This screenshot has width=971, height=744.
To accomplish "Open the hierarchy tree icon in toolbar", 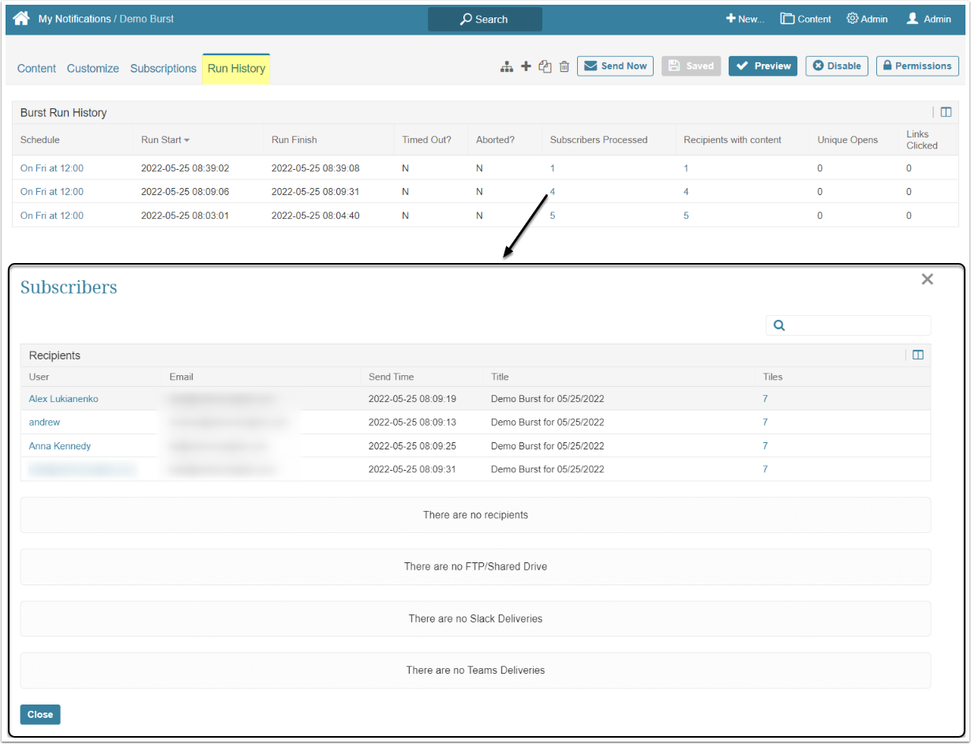I will (507, 66).
